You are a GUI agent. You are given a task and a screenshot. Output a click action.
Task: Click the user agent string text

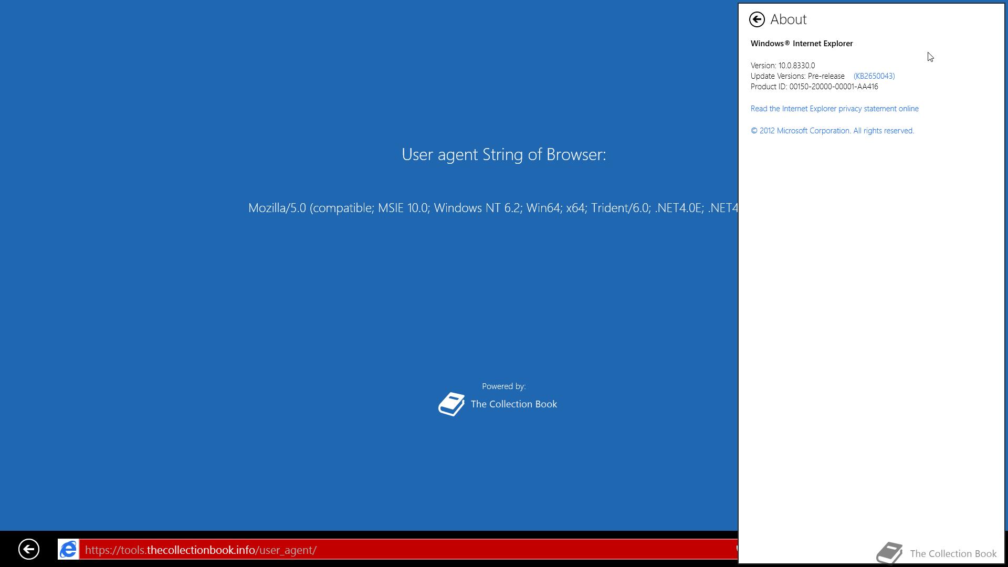click(493, 208)
